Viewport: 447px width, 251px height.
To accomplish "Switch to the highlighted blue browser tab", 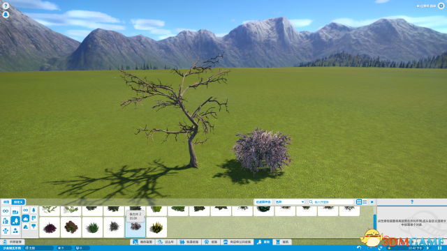I will 18,201.
